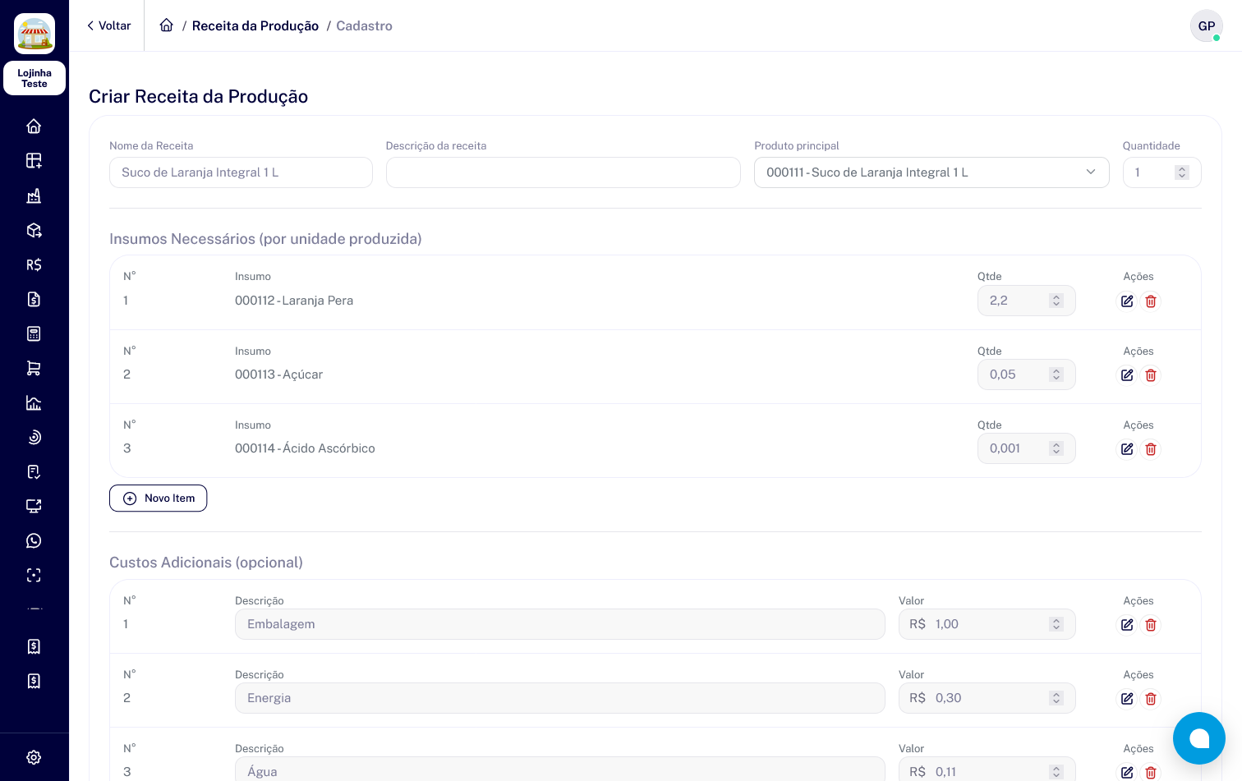Click the Descrição da receita field

click(563, 172)
